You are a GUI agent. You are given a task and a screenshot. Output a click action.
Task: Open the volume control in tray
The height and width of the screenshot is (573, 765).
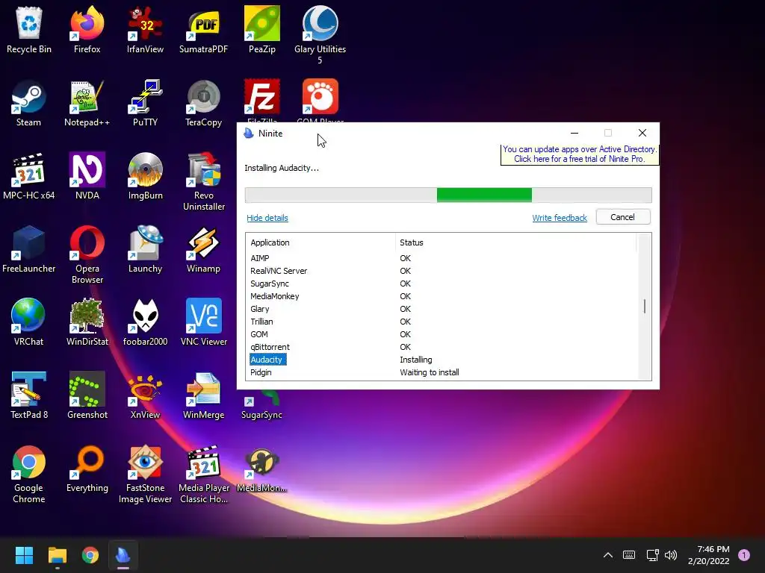pos(671,555)
